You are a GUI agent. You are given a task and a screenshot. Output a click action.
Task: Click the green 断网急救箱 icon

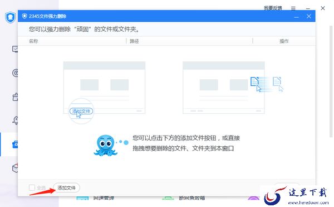tap(168, 199)
